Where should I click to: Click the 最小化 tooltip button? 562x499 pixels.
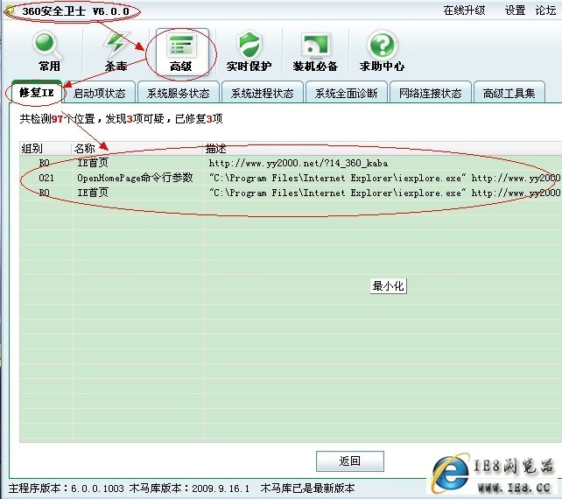(x=388, y=286)
